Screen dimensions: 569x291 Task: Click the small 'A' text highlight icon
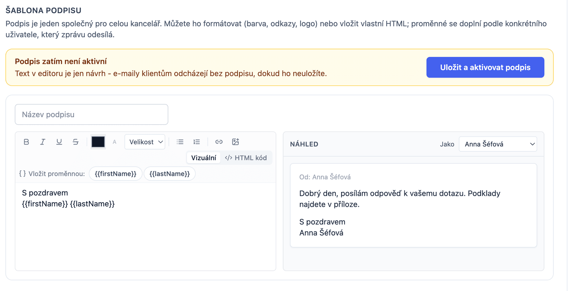(x=115, y=142)
